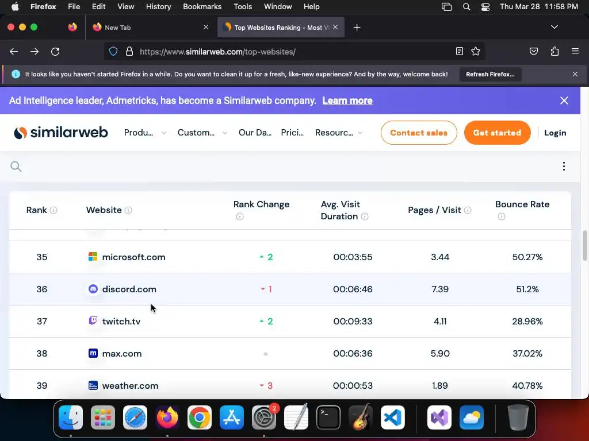
Task: Click the Contact sales button
Action: [419, 133]
